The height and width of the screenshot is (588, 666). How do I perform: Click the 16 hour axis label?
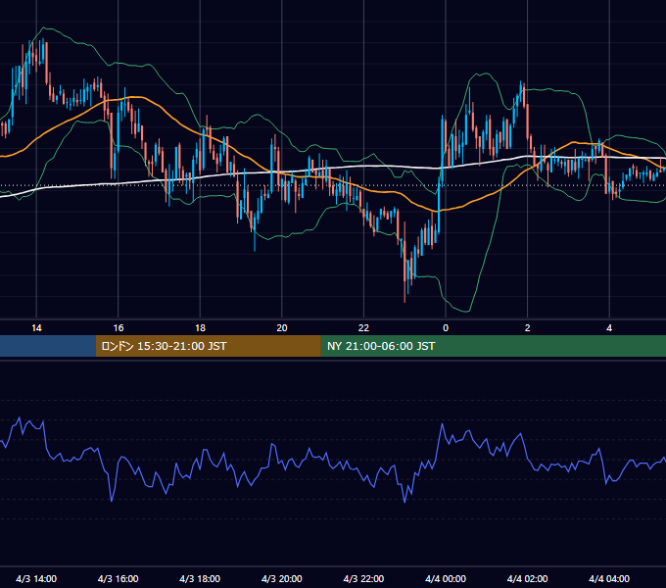(x=119, y=328)
